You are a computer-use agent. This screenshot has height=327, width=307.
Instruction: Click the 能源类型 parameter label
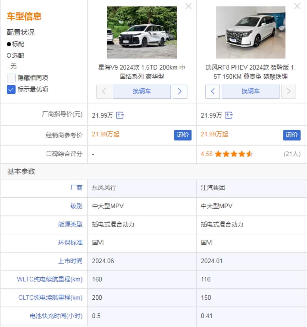click(70, 224)
